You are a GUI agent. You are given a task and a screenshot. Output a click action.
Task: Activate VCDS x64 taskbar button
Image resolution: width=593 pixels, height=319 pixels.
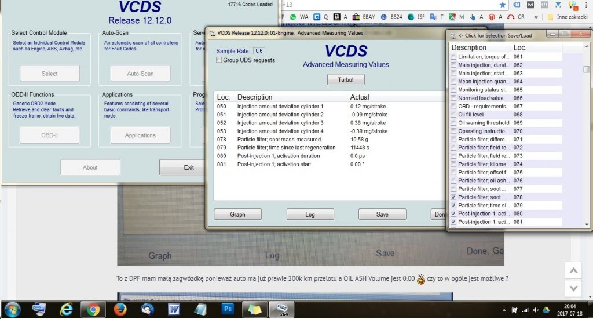click(x=282, y=310)
